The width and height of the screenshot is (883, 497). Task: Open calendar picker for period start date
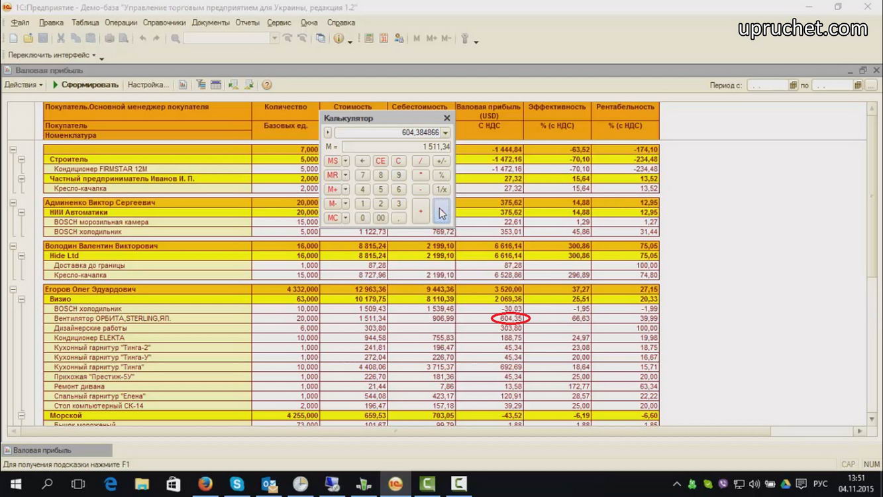pyautogui.click(x=793, y=85)
